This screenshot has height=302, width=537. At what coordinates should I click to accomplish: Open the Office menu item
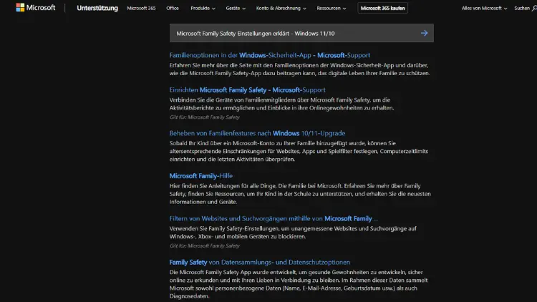pyautogui.click(x=173, y=8)
